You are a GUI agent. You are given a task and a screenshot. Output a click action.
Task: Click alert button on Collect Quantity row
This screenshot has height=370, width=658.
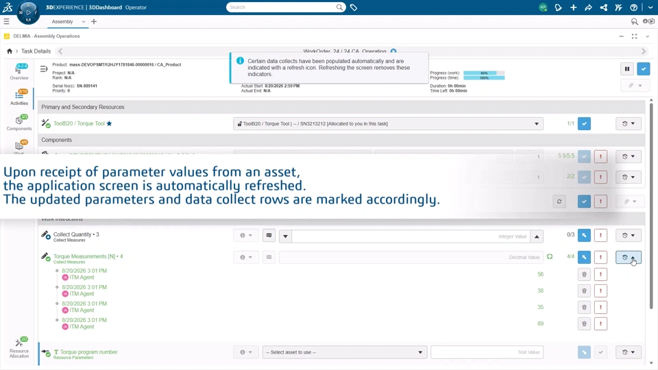coord(600,235)
